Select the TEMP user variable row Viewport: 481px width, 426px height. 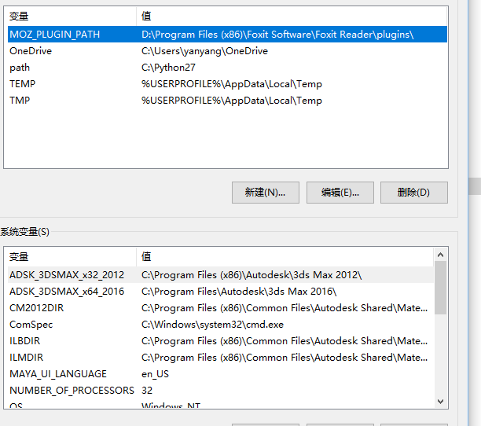tap(22, 84)
